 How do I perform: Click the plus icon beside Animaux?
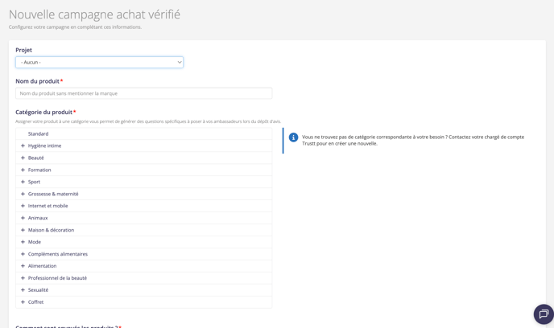pos(23,218)
